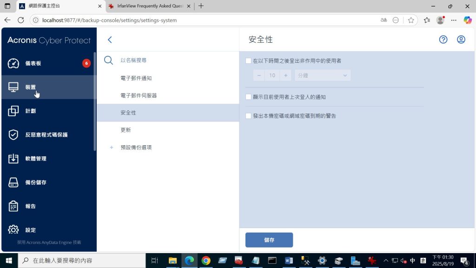Screen dimensions: 476x268
Task: Open 反惡意程式碼保護 shield icon
Action: pos(13,134)
